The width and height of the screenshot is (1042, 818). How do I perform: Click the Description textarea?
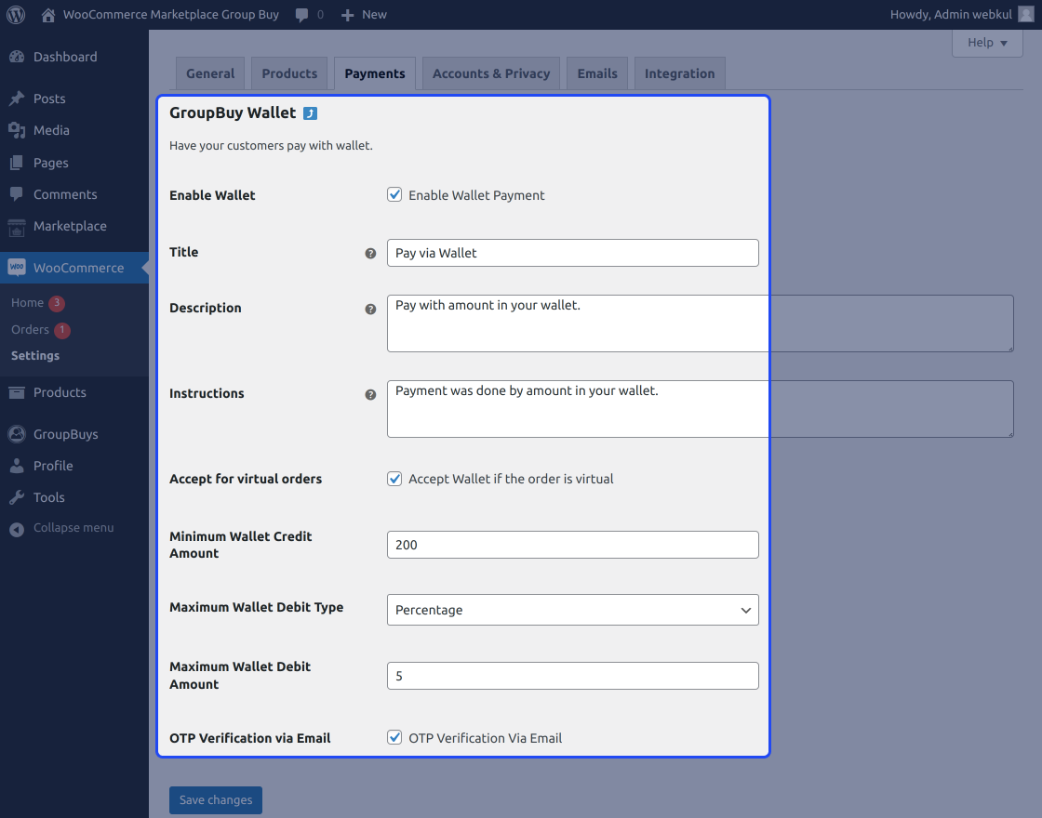tap(701, 323)
